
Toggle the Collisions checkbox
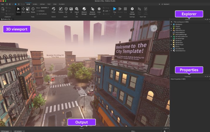click(37, 11)
